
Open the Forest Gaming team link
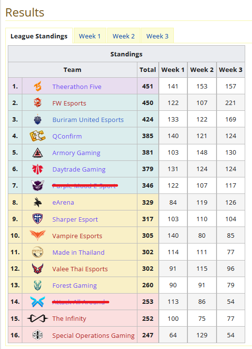tap(74, 285)
